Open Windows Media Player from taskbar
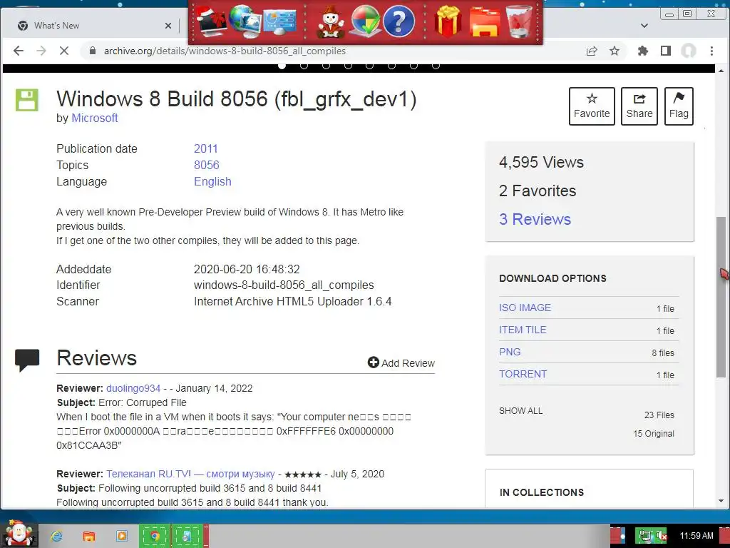The width and height of the screenshot is (730, 548). coord(121,536)
